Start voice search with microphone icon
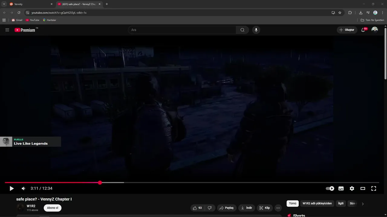This screenshot has width=387, height=217. 256,30
